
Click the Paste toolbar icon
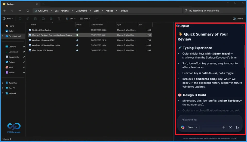point(35,19)
